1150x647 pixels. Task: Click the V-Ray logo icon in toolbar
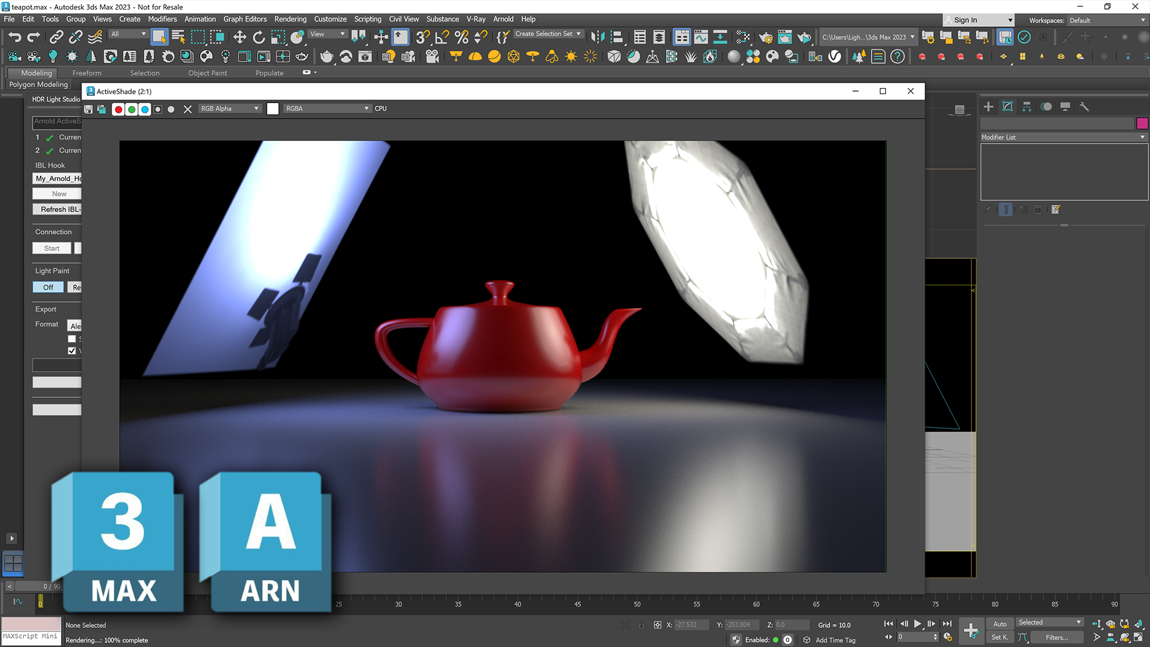coord(834,57)
